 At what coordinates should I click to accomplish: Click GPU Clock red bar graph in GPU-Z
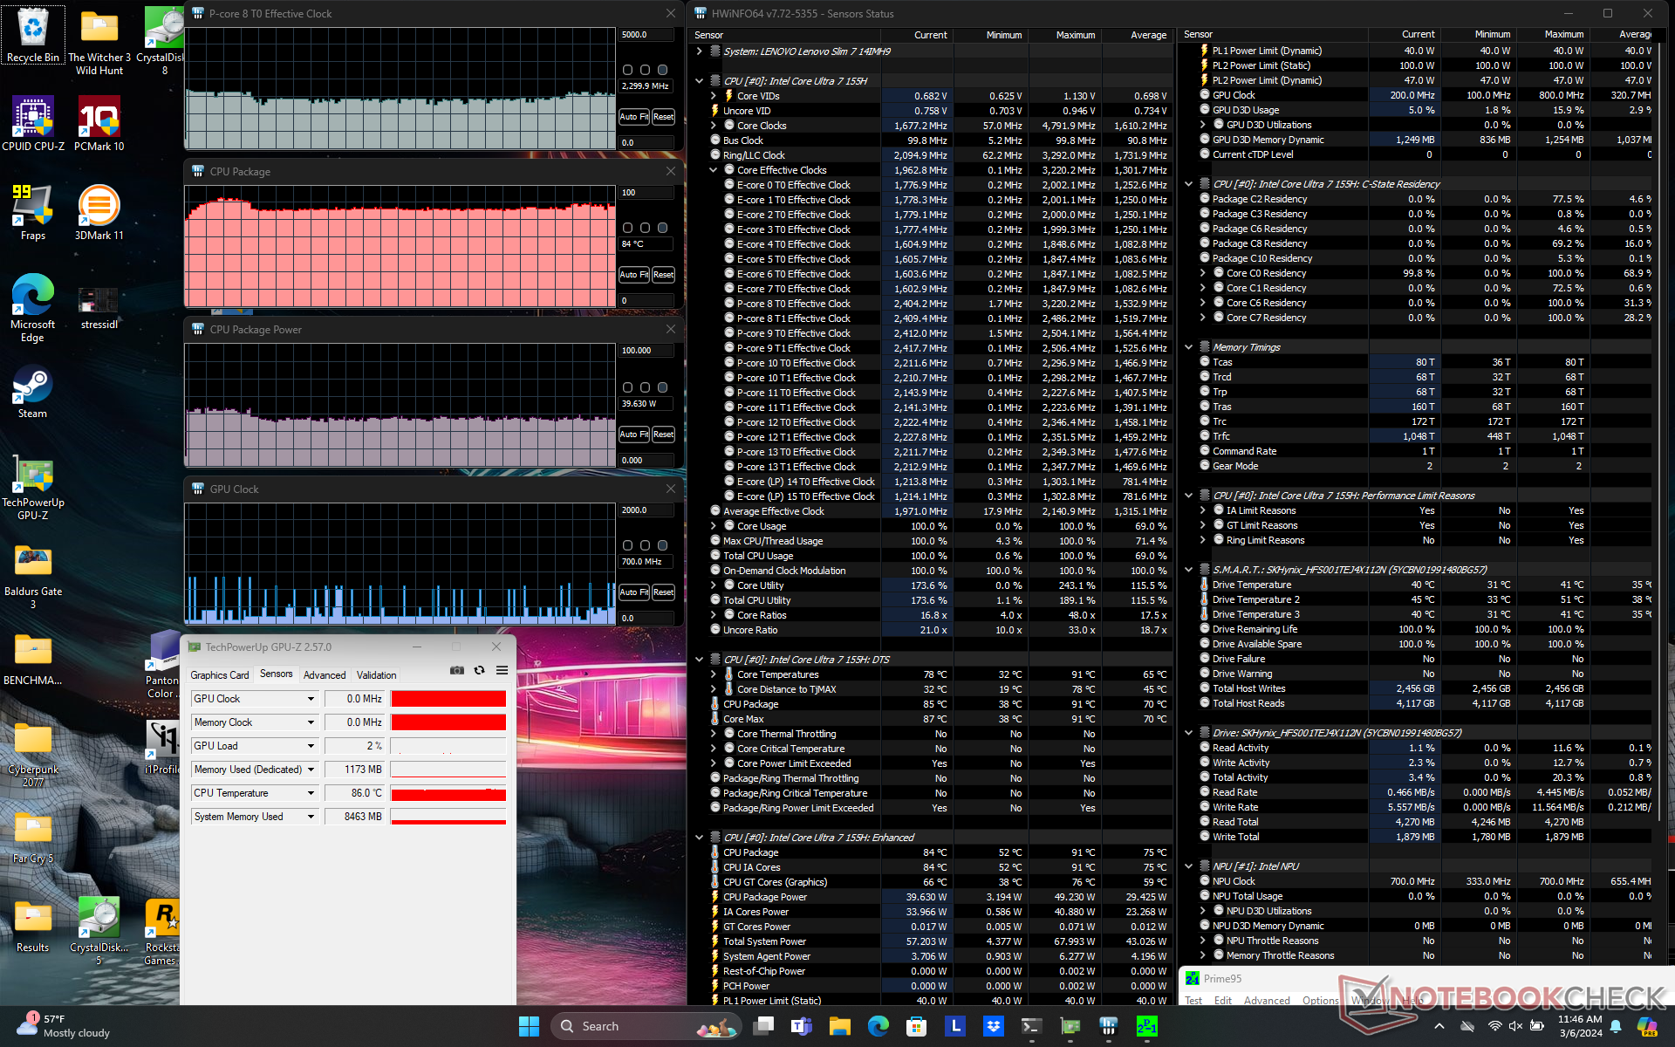click(448, 699)
